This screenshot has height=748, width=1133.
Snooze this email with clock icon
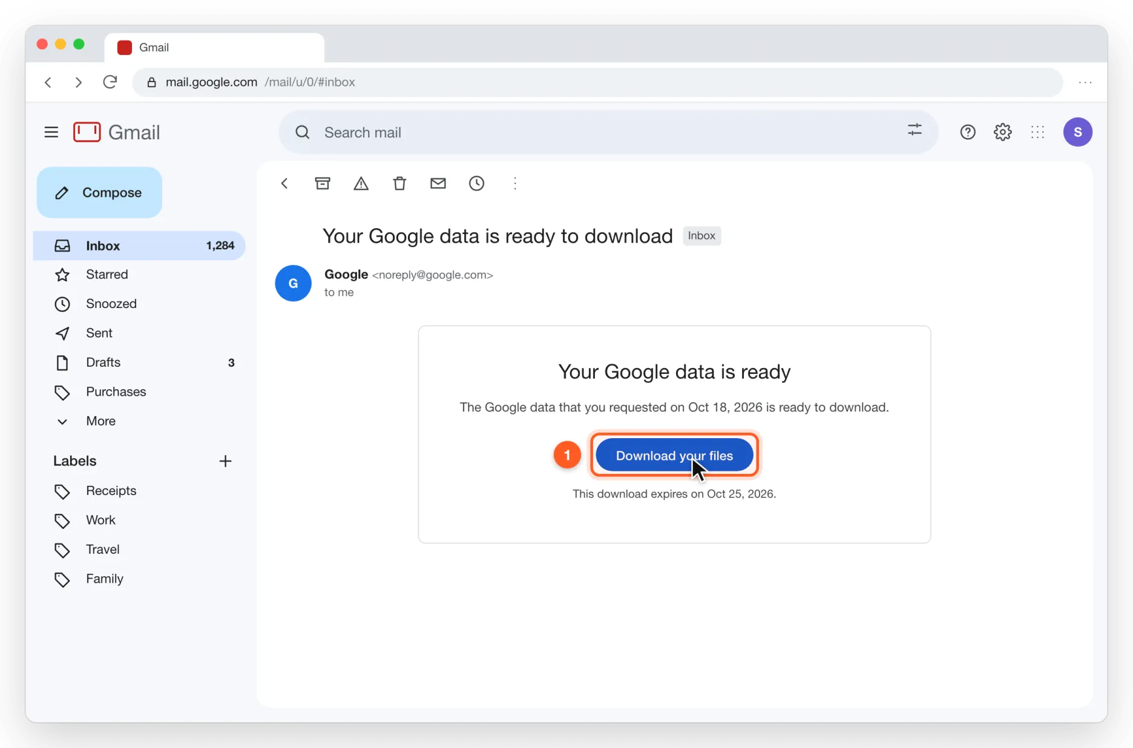click(477, 183)
